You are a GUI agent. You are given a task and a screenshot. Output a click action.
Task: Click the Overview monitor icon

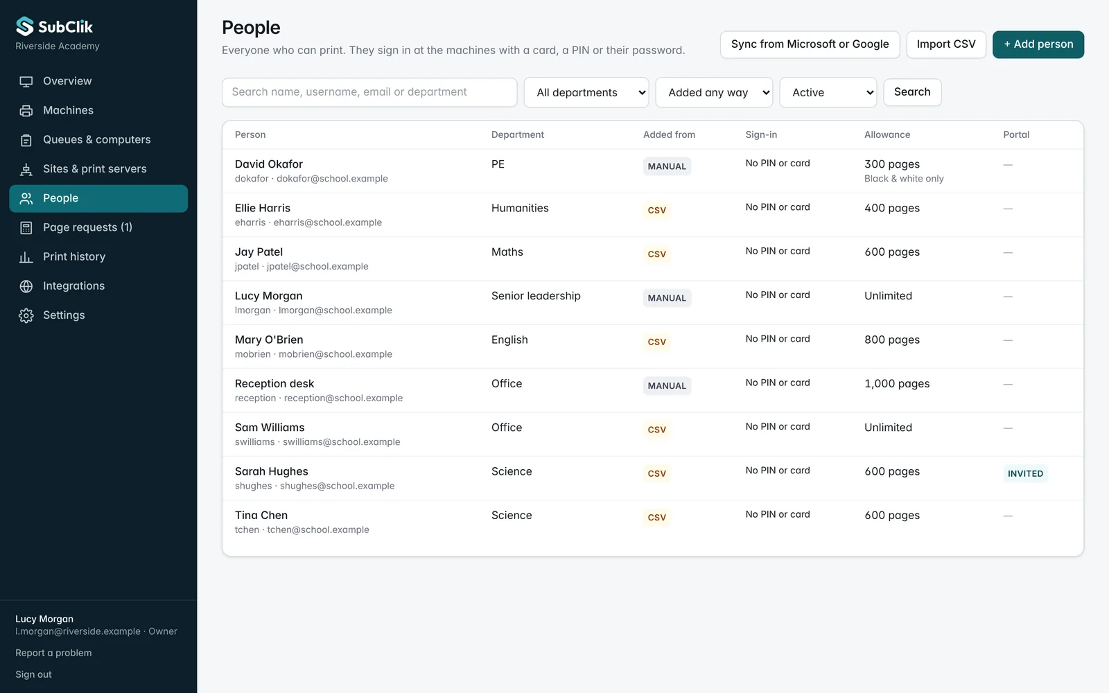pos(26,82)
